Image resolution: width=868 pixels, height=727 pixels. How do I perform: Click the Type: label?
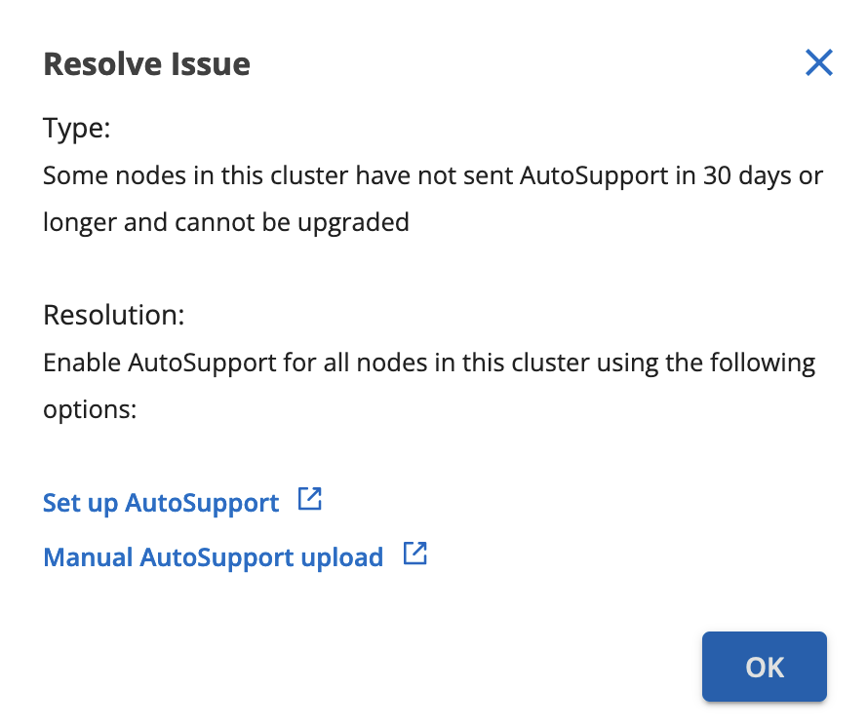[x=77, y=128]
